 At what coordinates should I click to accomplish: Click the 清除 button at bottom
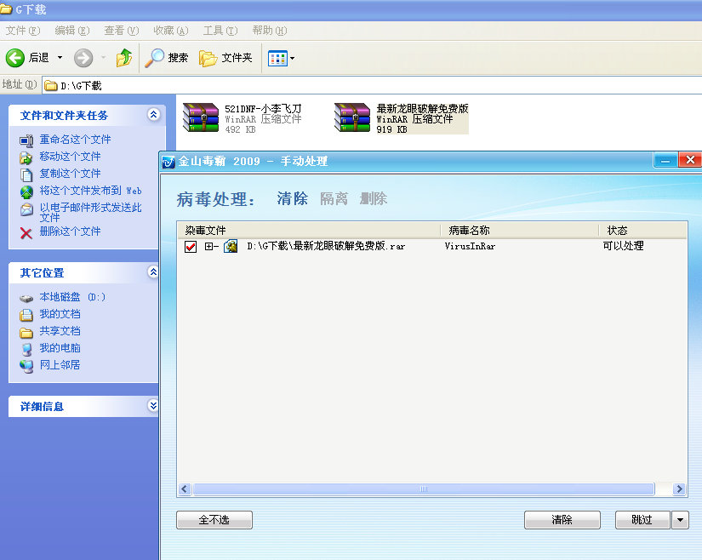[x=562, y=520]
